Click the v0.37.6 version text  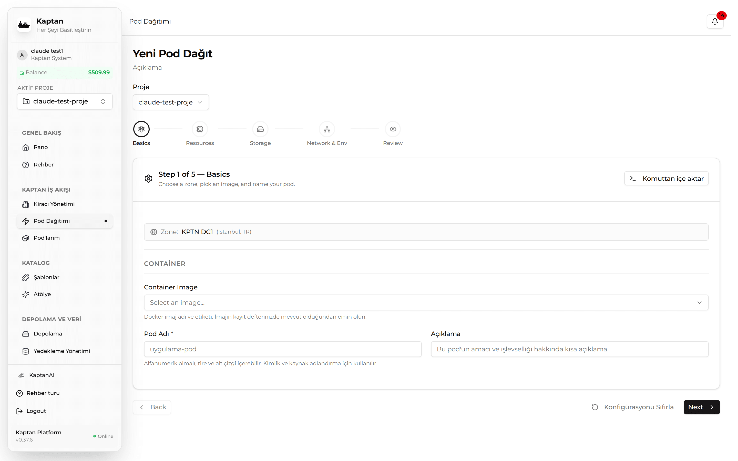pyautogui.click(x=24, y=440)
